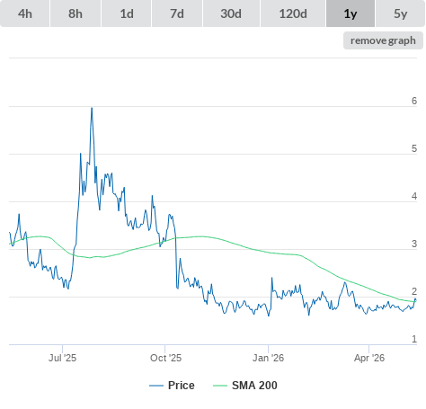Select the 4h time range tab
The height and width of the screenshot is (409, 426).
click(x=25, y=13)
